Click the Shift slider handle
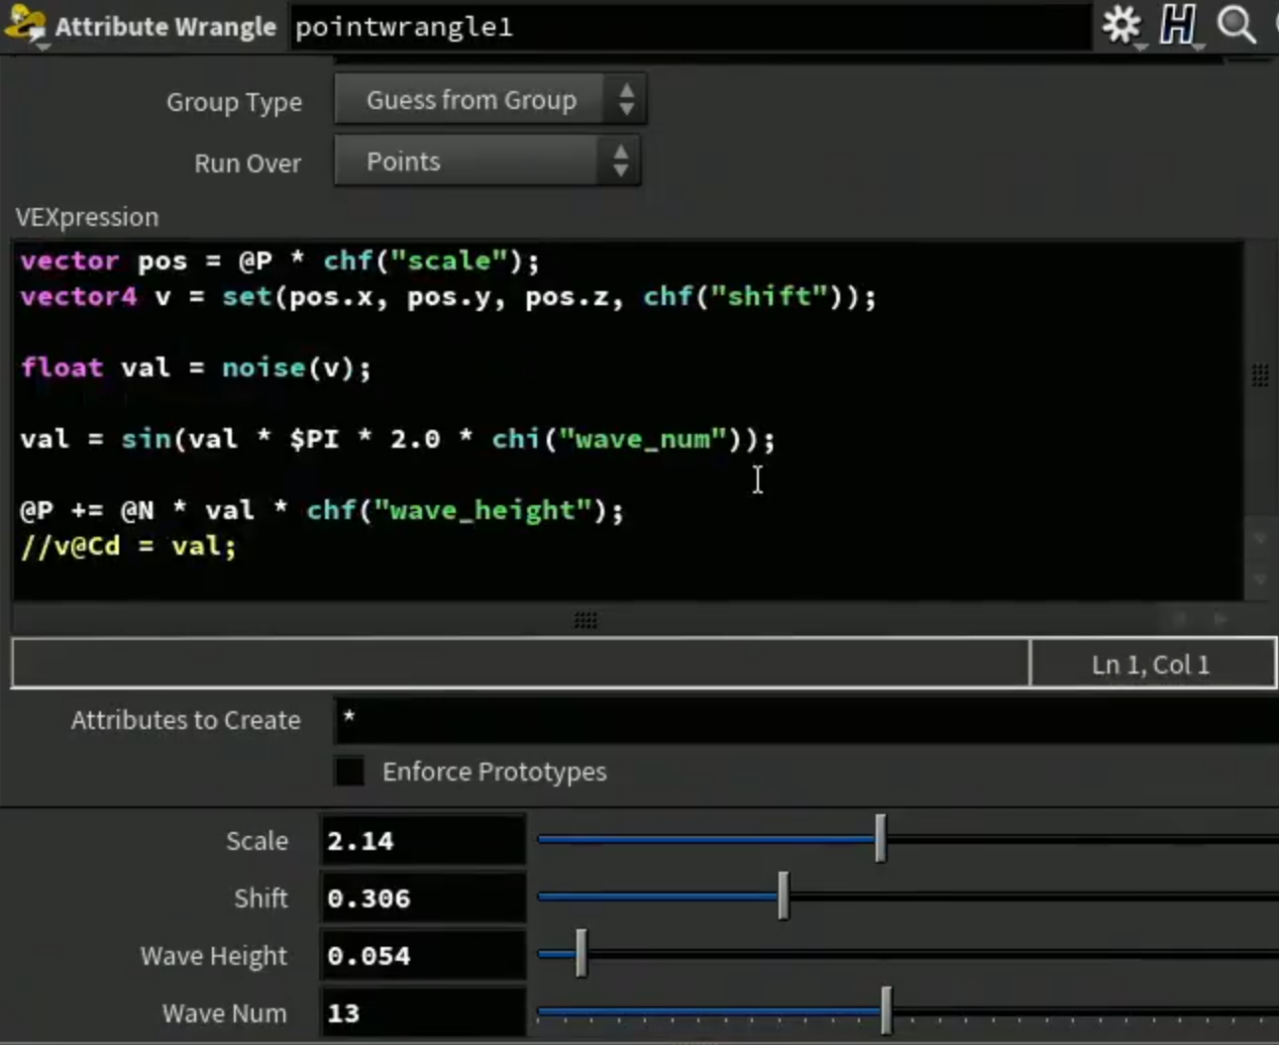The height and width of the screenshot is (1045, 1279). [784, 896]
